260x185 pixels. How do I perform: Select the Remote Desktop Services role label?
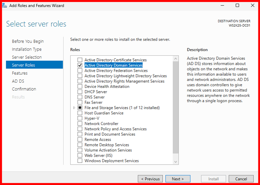107,145
